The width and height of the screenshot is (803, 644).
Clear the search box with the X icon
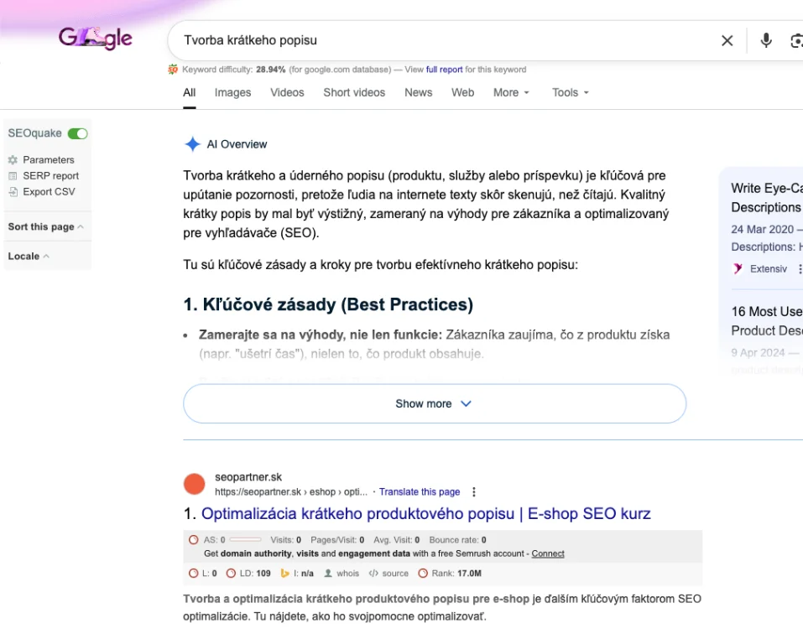pos(727,40)
